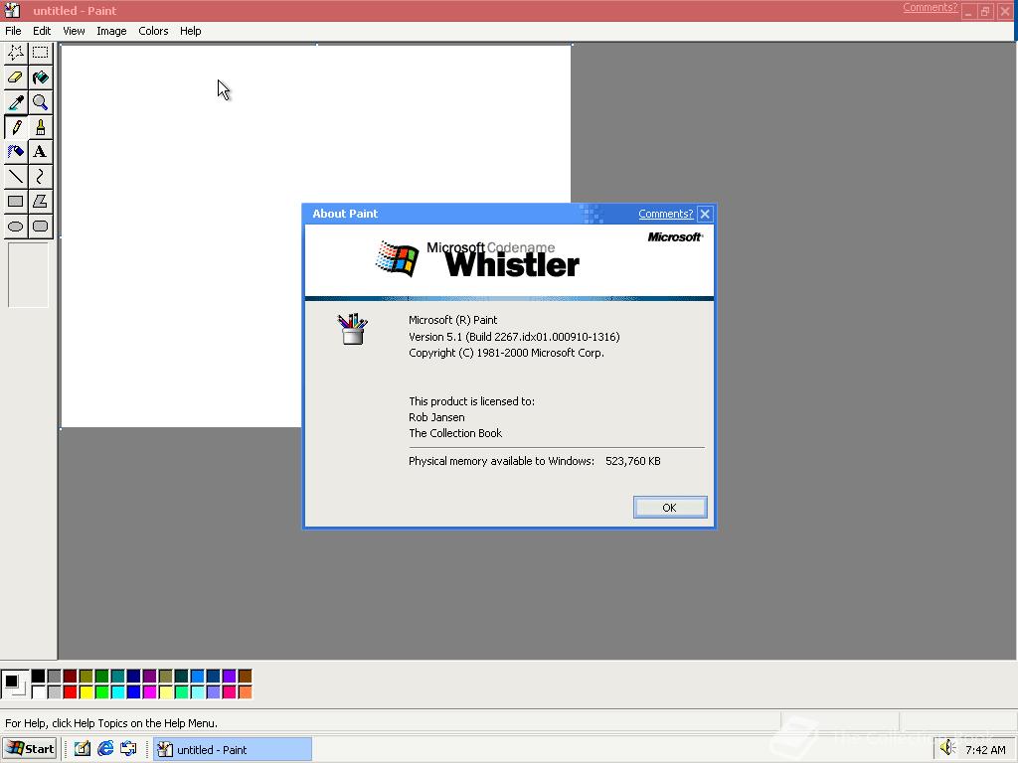The height and width of the screenshot is (763, 1018).
Task: Click untitled - Paint taskbar button
Action: (x=233, y=749)
